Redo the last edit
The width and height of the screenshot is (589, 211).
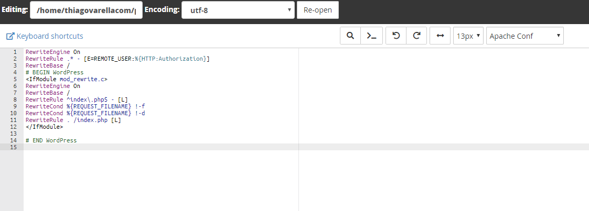[416, 36]
